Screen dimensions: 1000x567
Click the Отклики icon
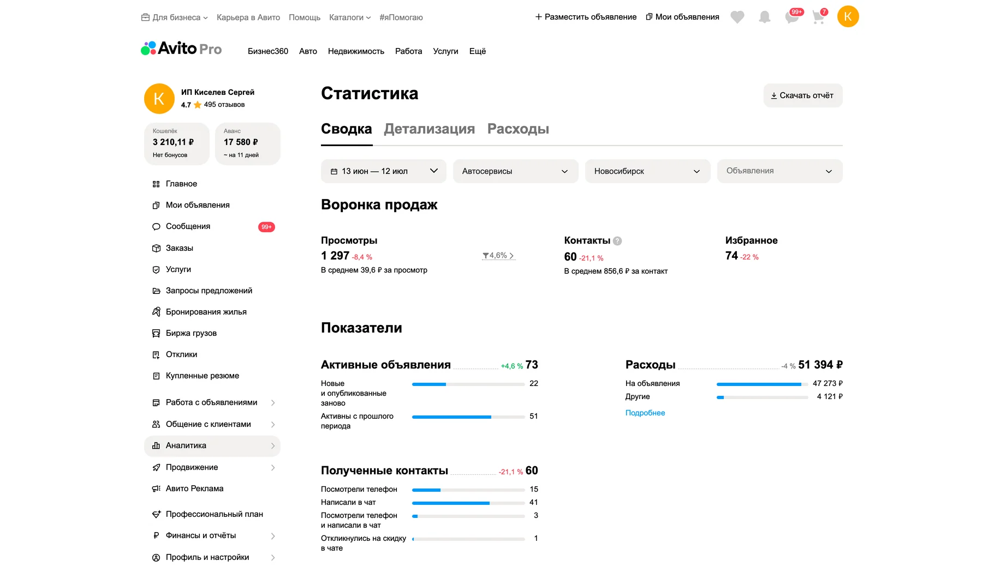pyautogui.click(x=156, y=355)
